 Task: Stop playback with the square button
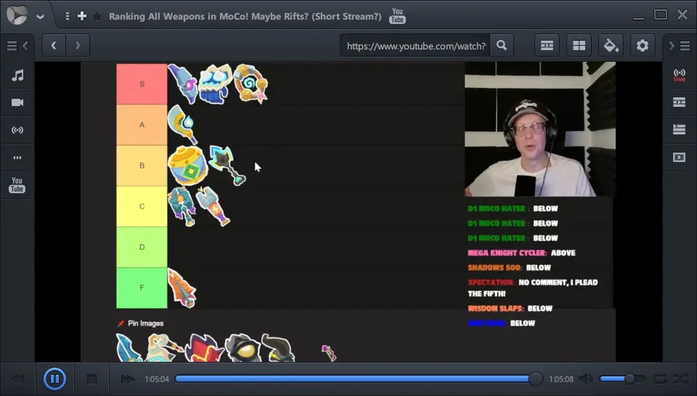[91, 379]
